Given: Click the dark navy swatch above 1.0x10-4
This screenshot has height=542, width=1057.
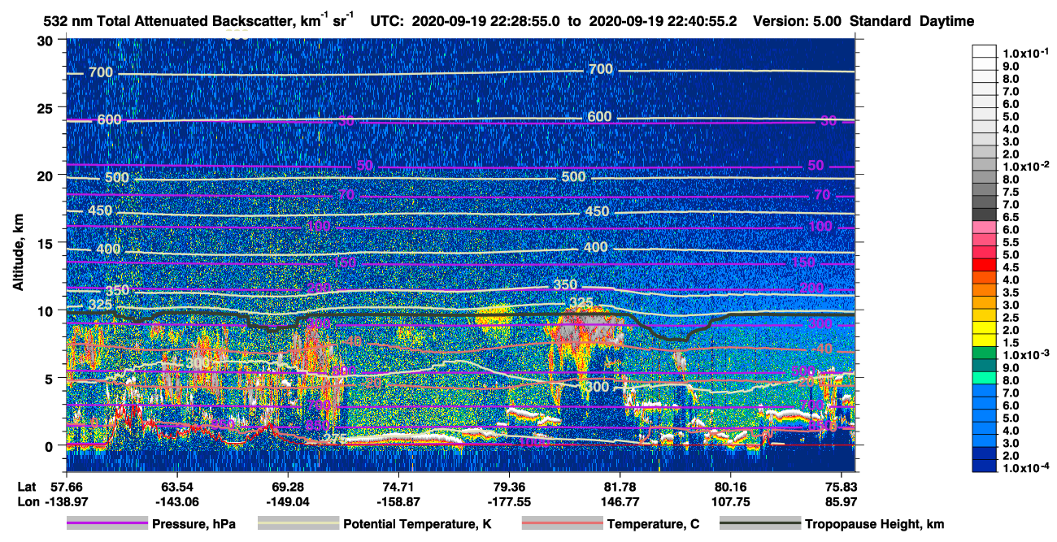Looking at the screenshot, I should click(x=985, y=466).
